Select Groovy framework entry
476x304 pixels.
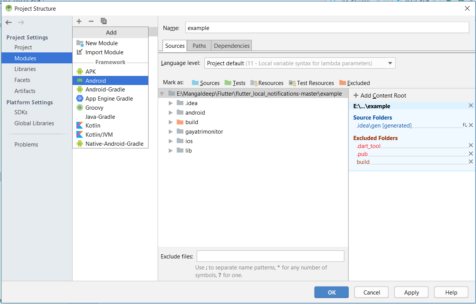click(x=110, y=108)
